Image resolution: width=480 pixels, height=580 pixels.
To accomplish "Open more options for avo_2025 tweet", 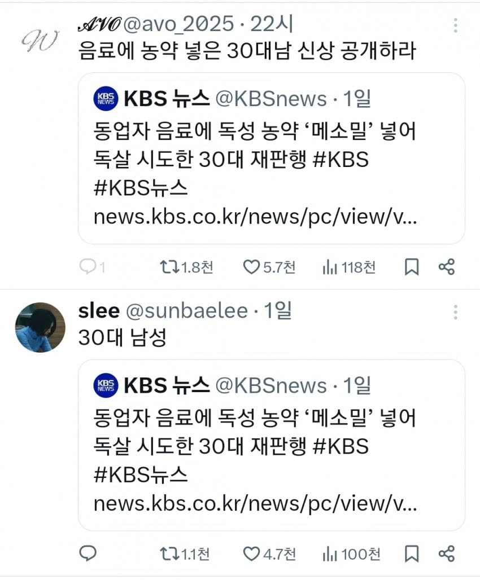I will point(455,25).
